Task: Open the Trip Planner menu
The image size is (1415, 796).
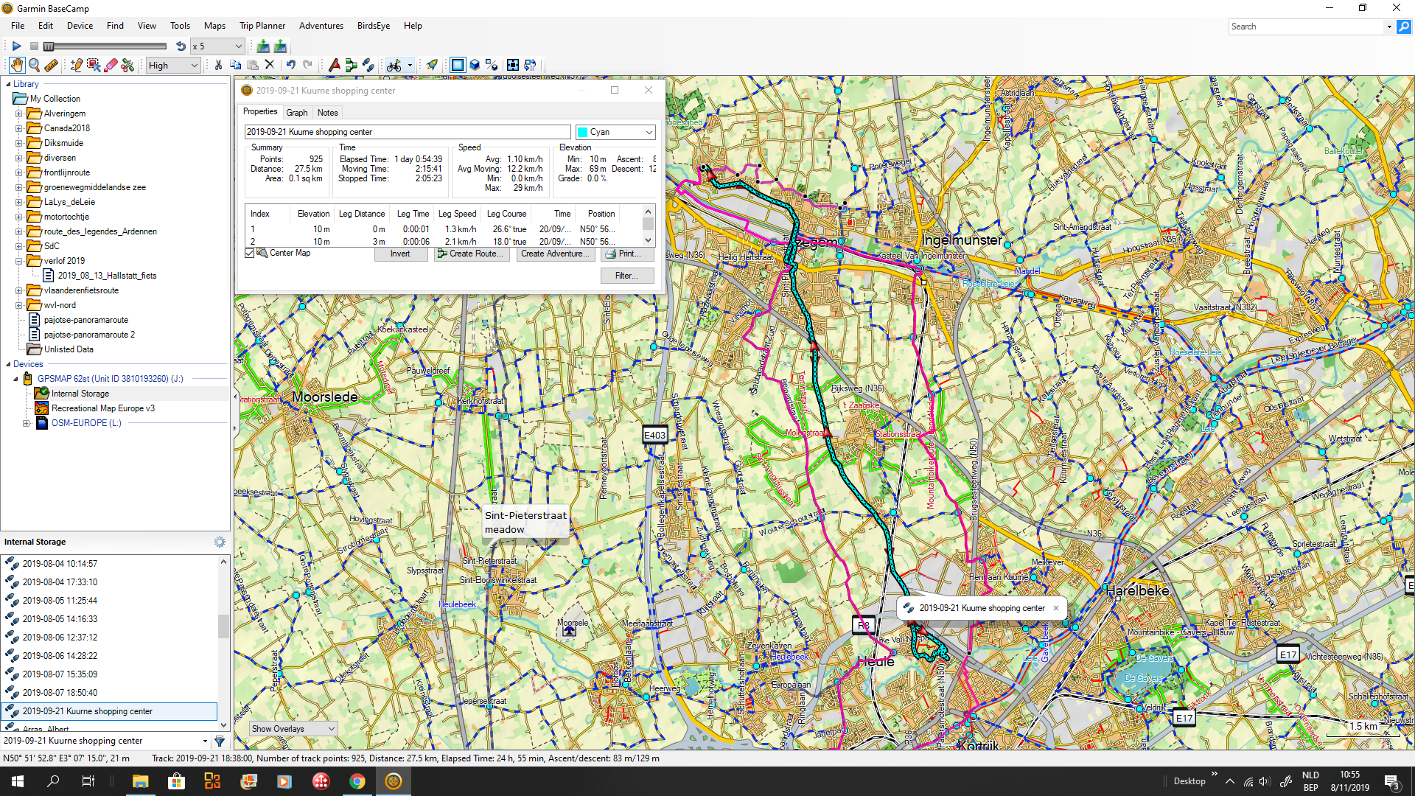Action: tap(262, 26)
